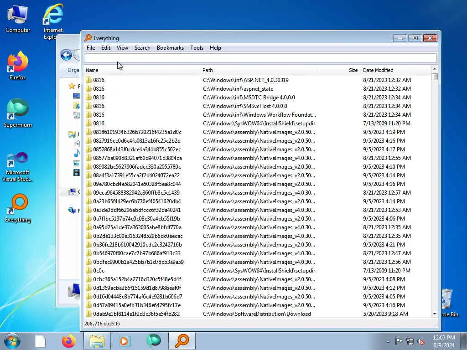The image size is (467, 350).
Task: Open the Bookmarks menu
Action: coord(171,48)
